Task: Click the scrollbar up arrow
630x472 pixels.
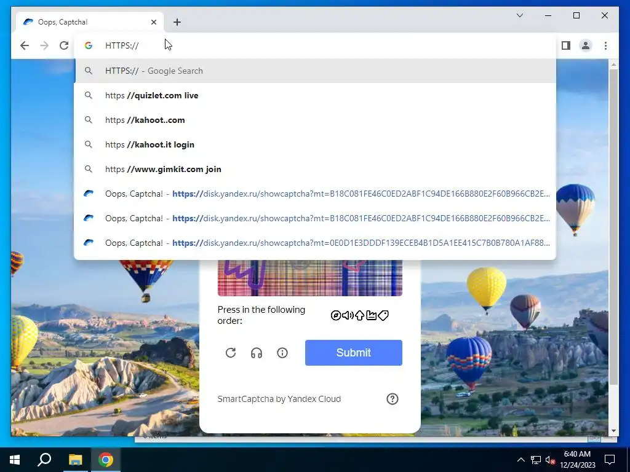Action: (613, 64)
